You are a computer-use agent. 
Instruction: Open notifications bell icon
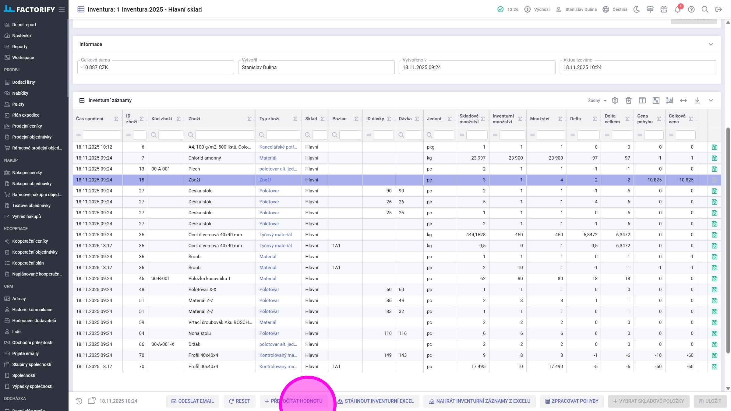point(677,9)
